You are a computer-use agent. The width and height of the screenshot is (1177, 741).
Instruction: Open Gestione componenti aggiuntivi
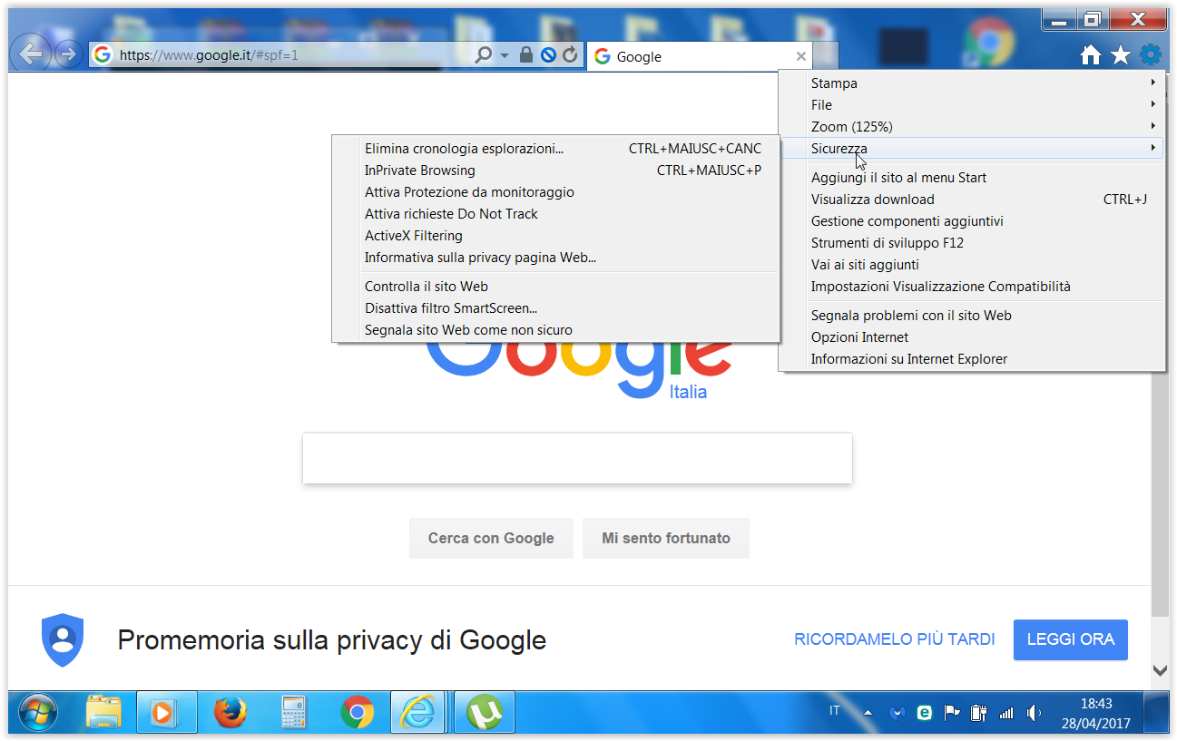pyautogui.click(x=972, y=220)
